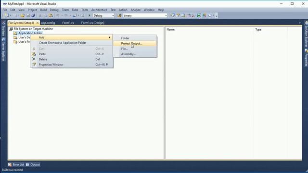Screen dimensions: 308x173
Task: Click the Extension Manager toolbar icon
Action: tap(204, 15)
